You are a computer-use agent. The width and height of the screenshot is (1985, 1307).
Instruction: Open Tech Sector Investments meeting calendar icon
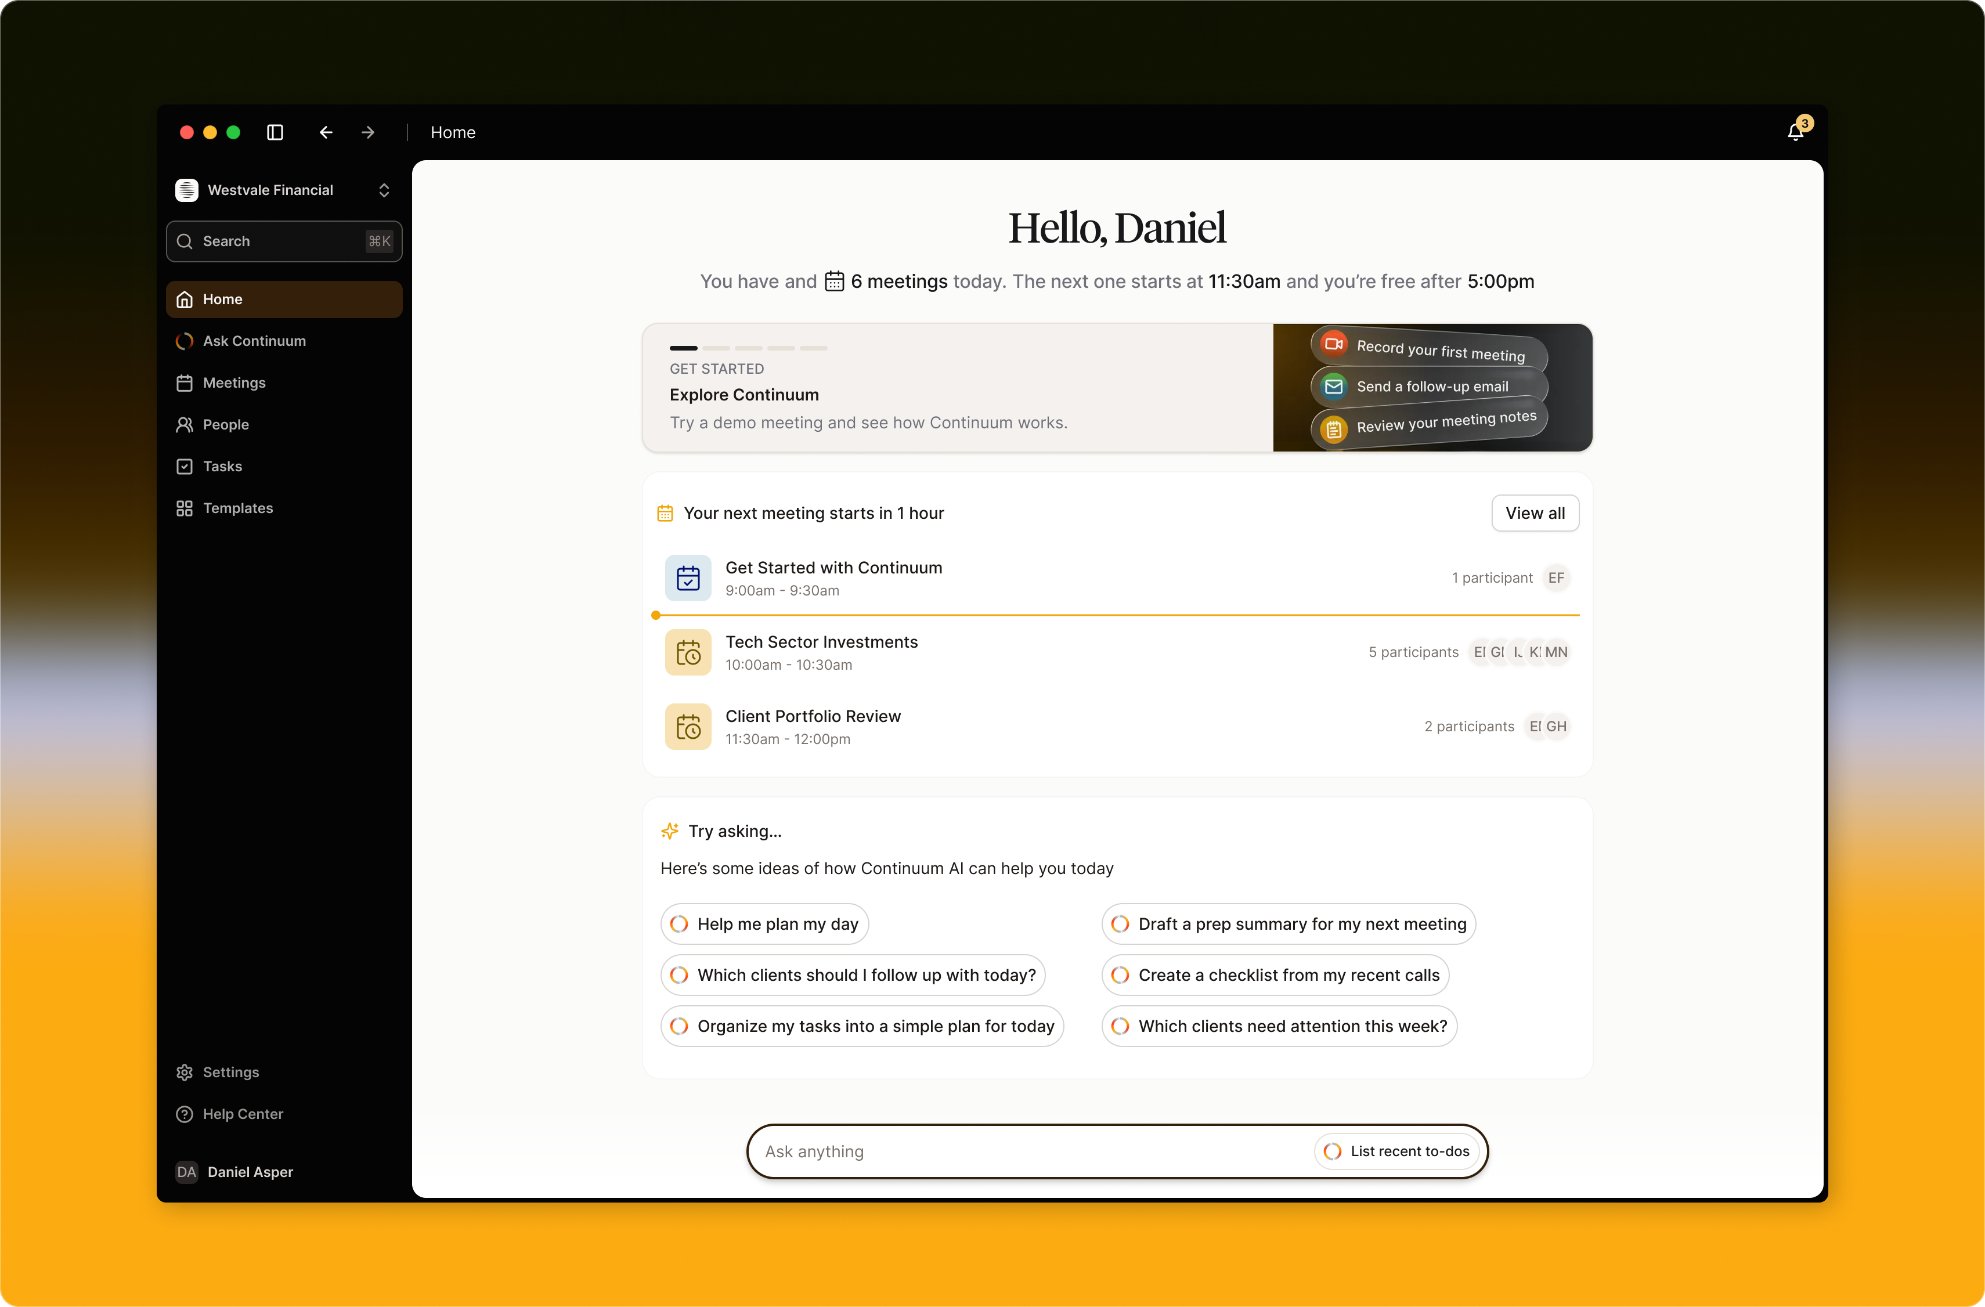pyautogui.click(x=688, y=652)
